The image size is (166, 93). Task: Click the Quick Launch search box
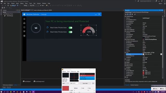pos(148,1)
